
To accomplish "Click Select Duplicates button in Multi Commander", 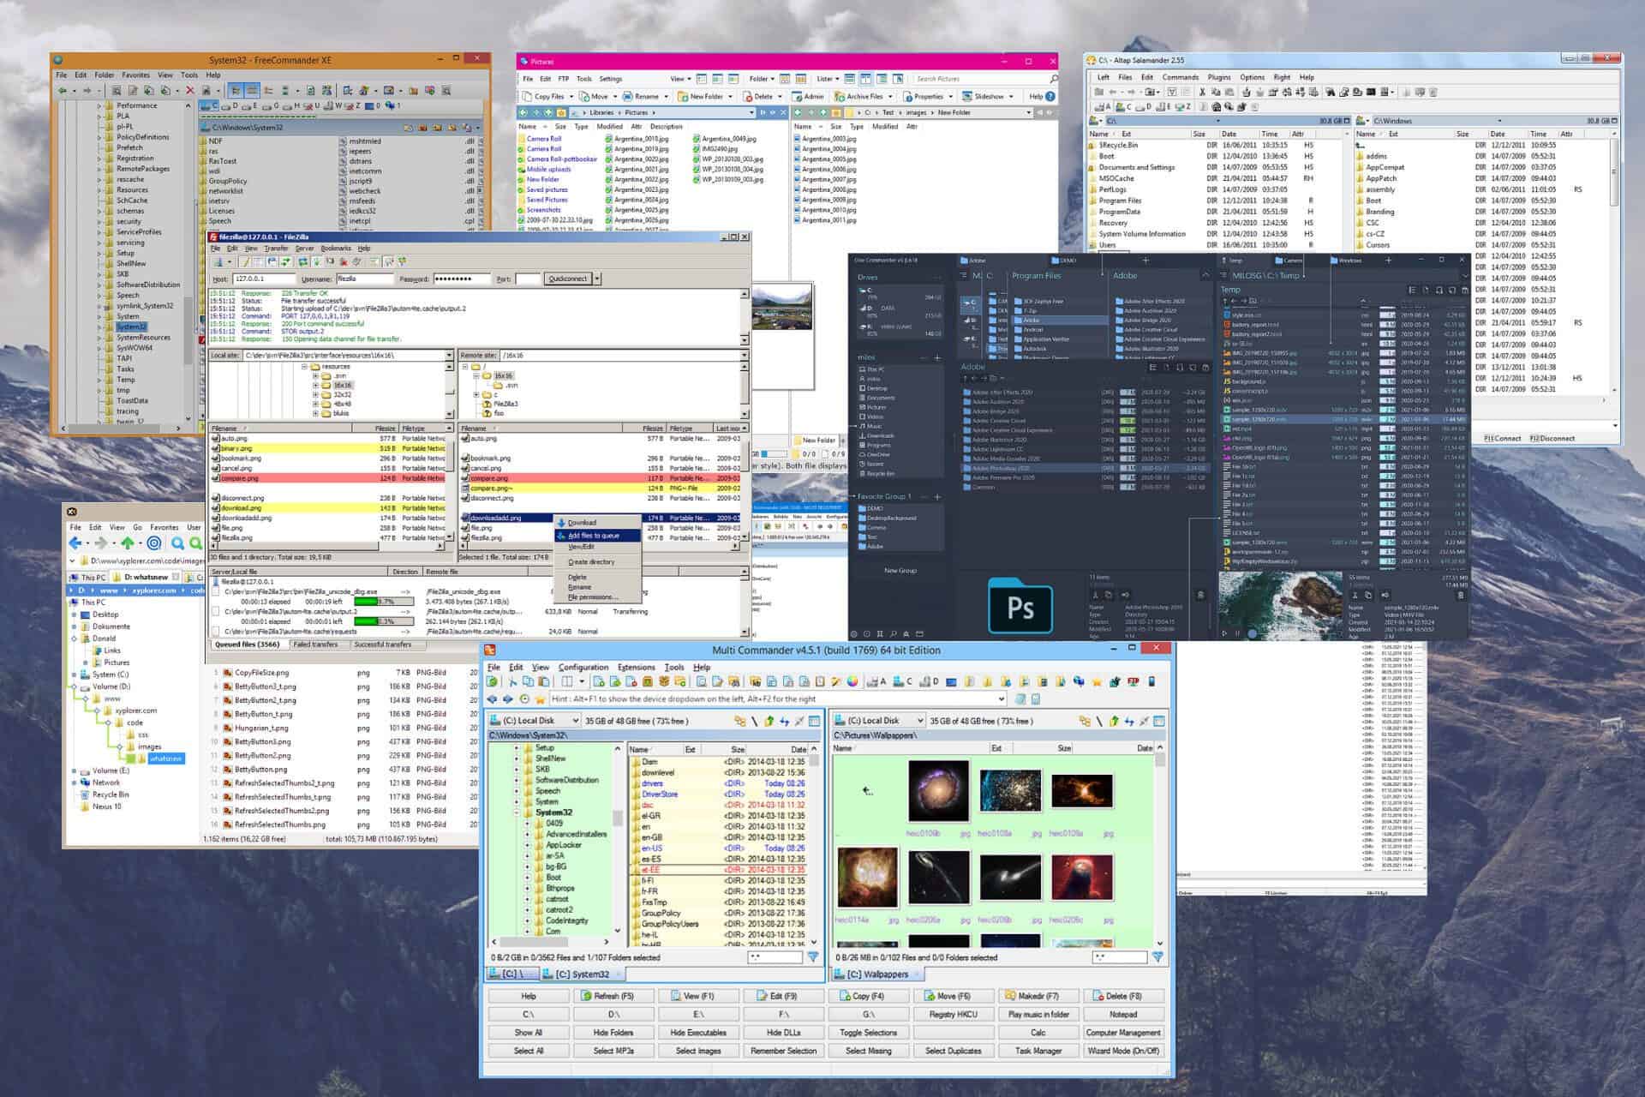I will coord(953,1051).
